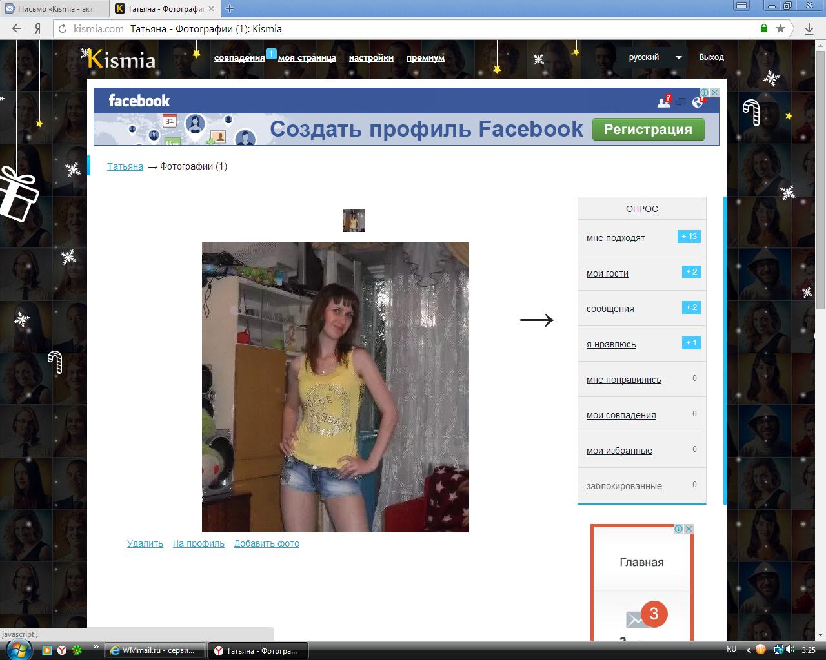This screenshot has width=826, height=660.
Task: Open мне понравились list
Action: [624, 380]
